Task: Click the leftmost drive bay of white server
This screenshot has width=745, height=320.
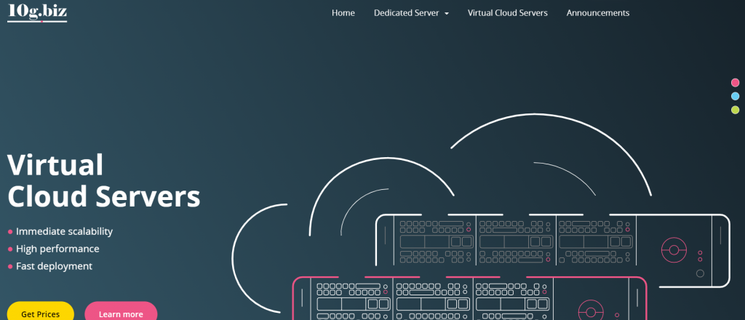Action: click(434, 241)
